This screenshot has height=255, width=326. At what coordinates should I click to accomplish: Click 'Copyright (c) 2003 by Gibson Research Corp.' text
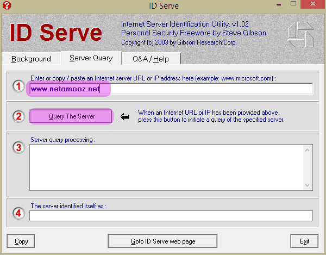(179, 42)
